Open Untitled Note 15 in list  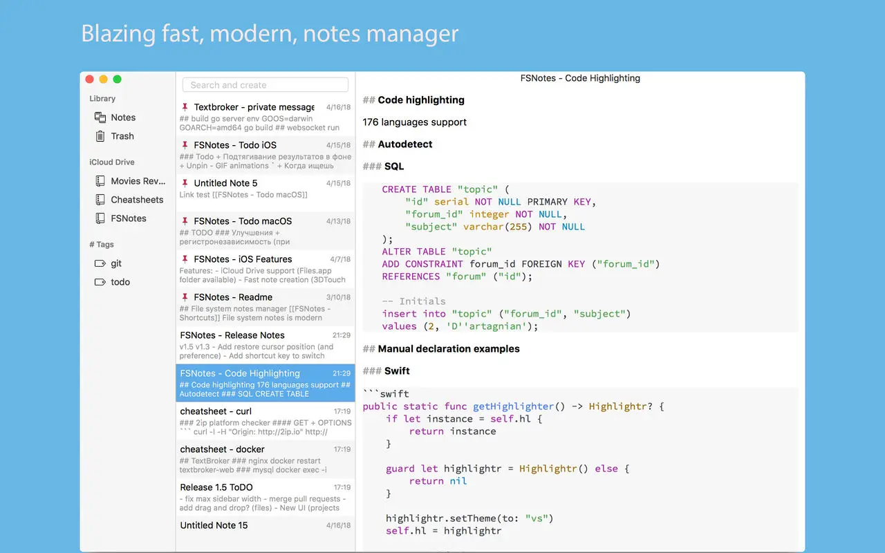click(x=265, y=526)
